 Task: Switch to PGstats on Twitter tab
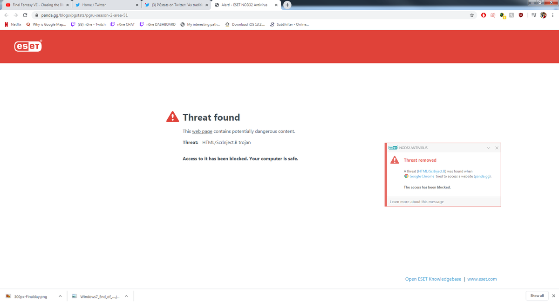175,5
